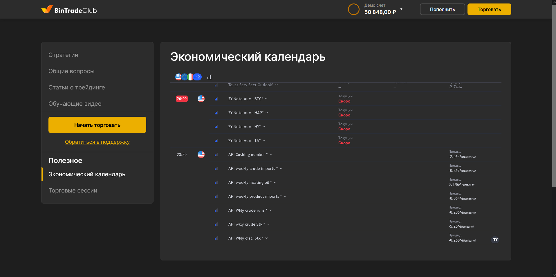Open Статьи о трейдинге section
The image size is (556, 277).
(76, 87)
